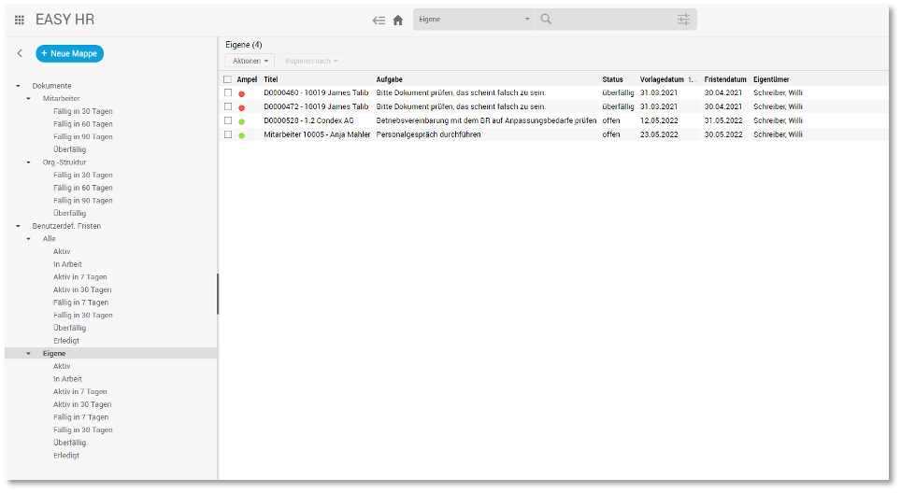Sort by Vorlagedatum column header
The image size is (901, 493).
[x=662, y=79]
